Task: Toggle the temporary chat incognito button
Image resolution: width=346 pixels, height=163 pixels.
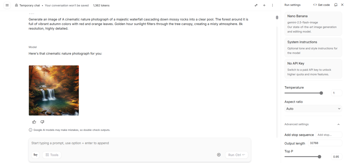Action: [x=35, y=155]
